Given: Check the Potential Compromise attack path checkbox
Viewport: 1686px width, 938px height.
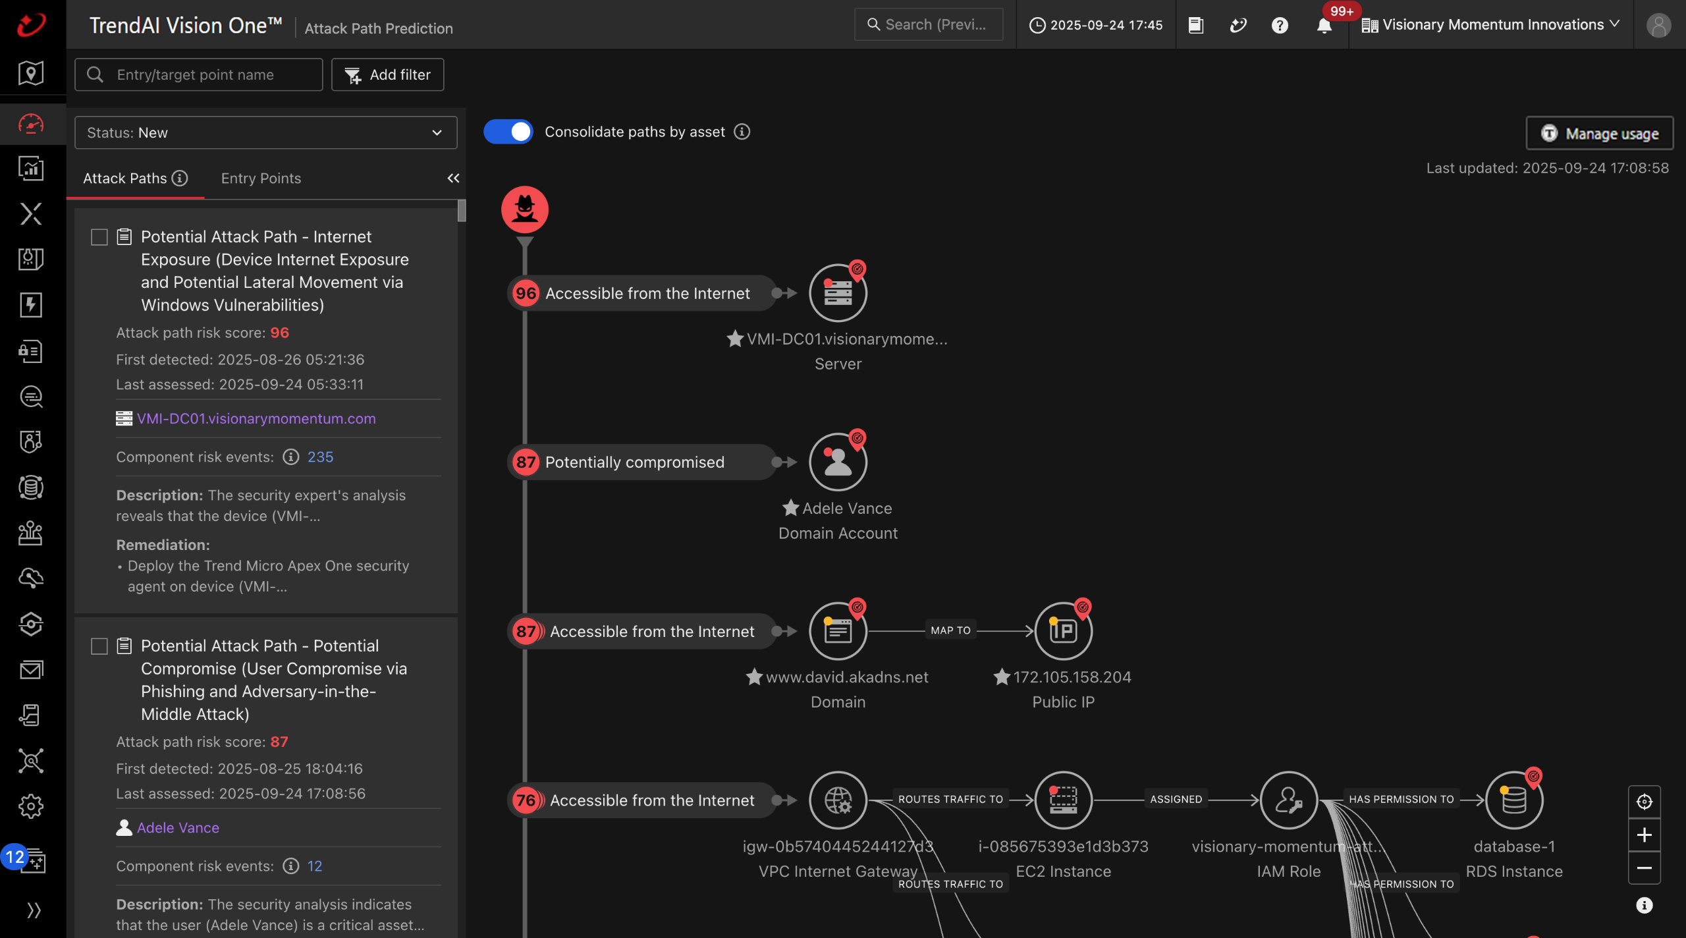Looking at the screenshot, I should click(x=99, y=646).
